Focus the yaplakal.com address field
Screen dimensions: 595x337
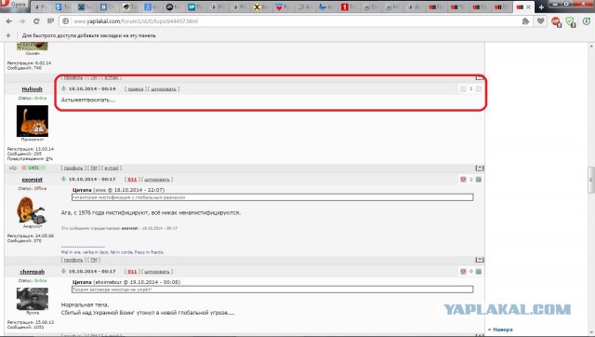(x=292, y=21)
